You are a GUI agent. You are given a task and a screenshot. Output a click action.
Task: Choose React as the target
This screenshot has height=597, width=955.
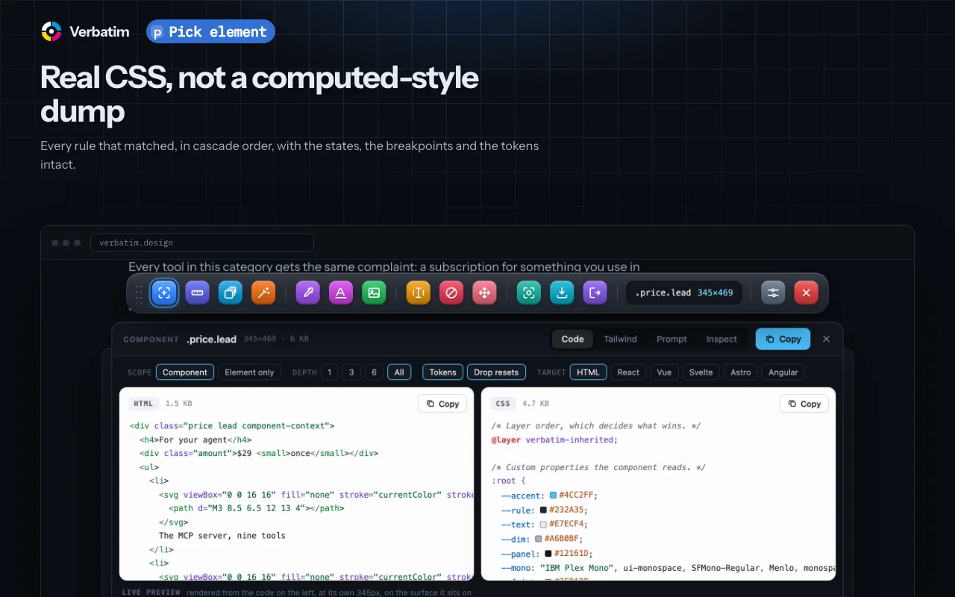[628, 372]
